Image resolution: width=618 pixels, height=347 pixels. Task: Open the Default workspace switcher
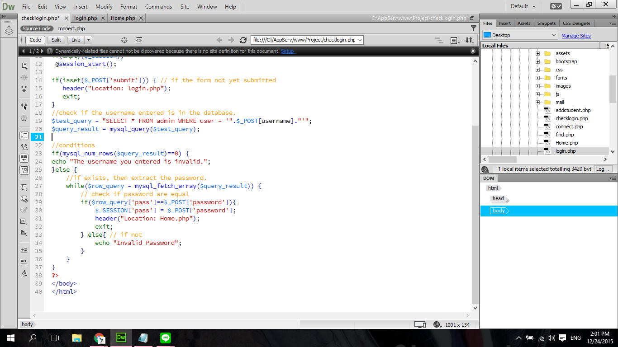click(523, 6)
